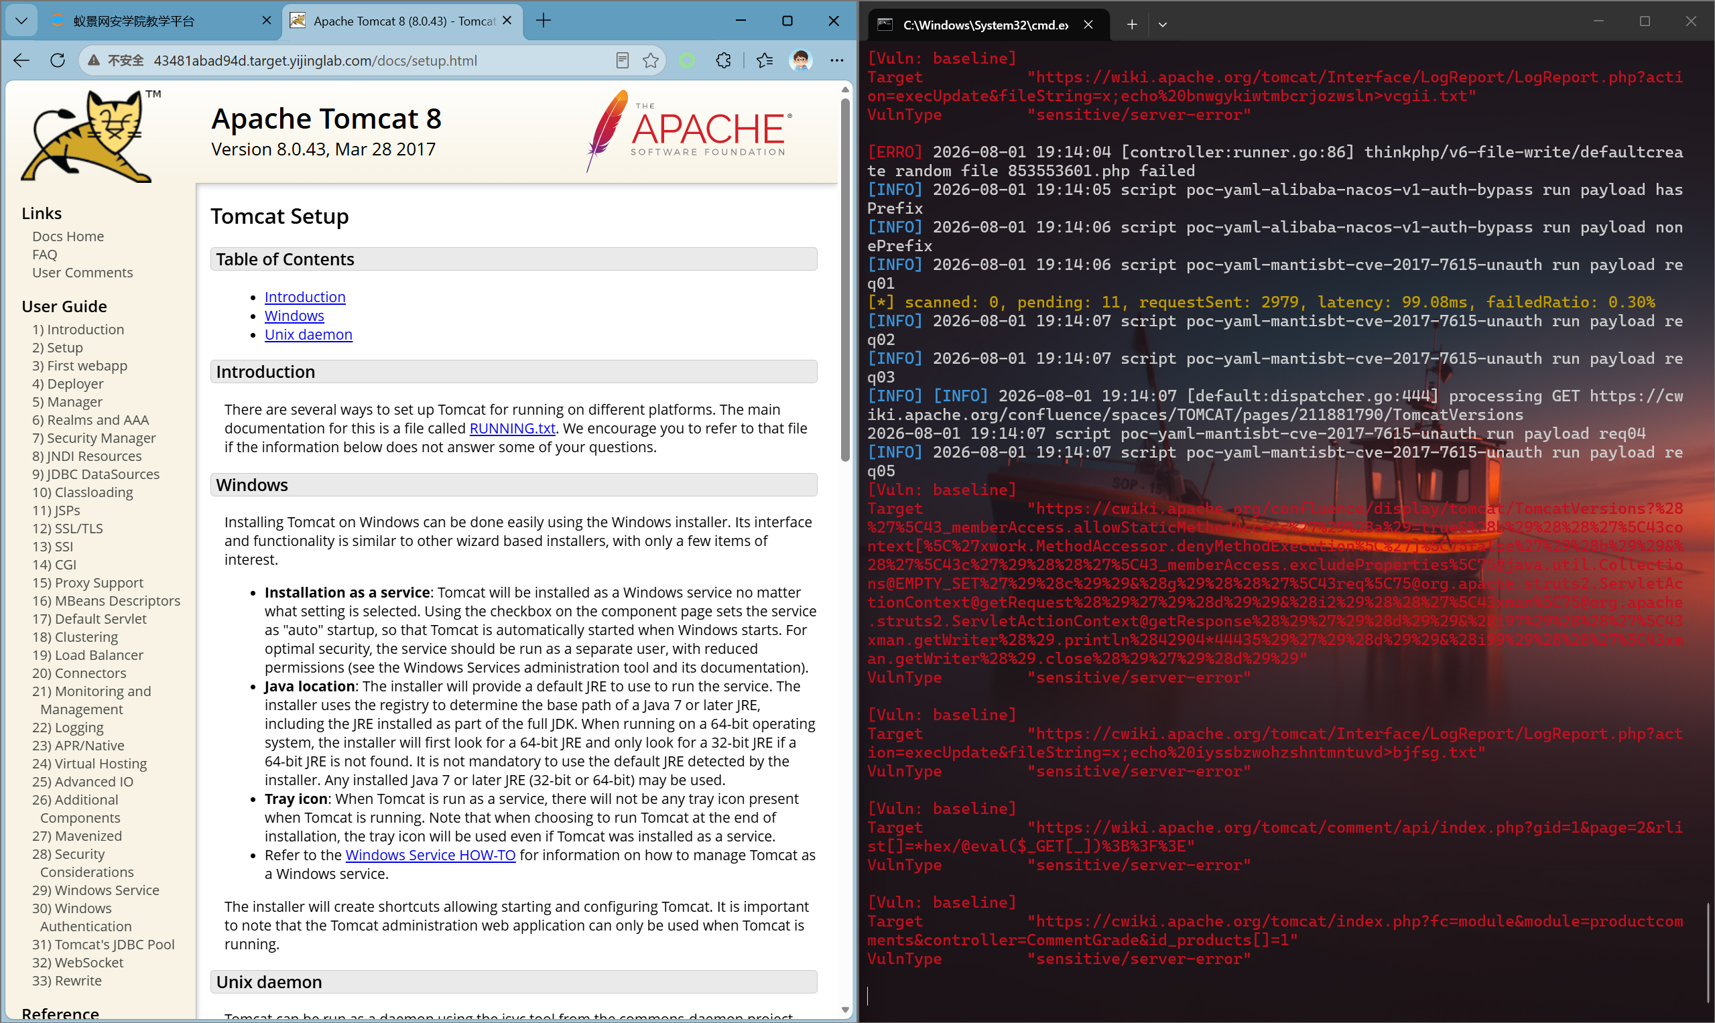Image resolution: width=1715 pixels, height=1023 pixels.
Task: Open 32) WebSocket guide link
Action: (x=78, y=962)
